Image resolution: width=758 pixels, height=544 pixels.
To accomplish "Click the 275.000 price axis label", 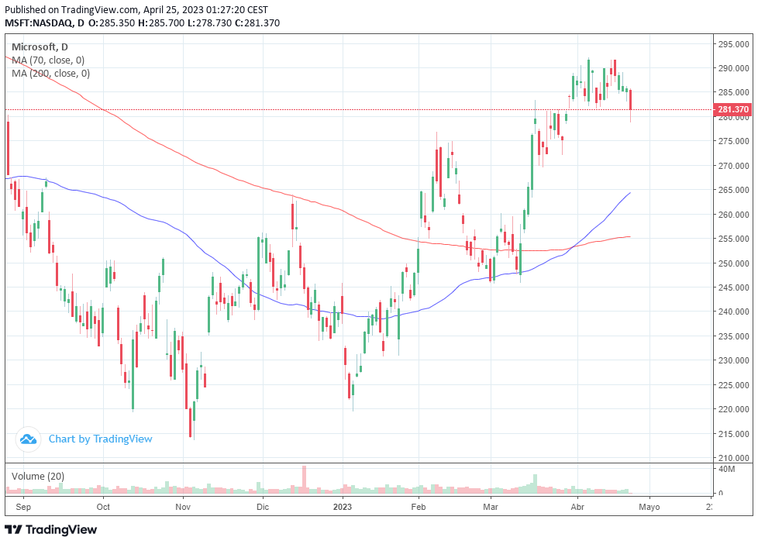I will point(733,141).
